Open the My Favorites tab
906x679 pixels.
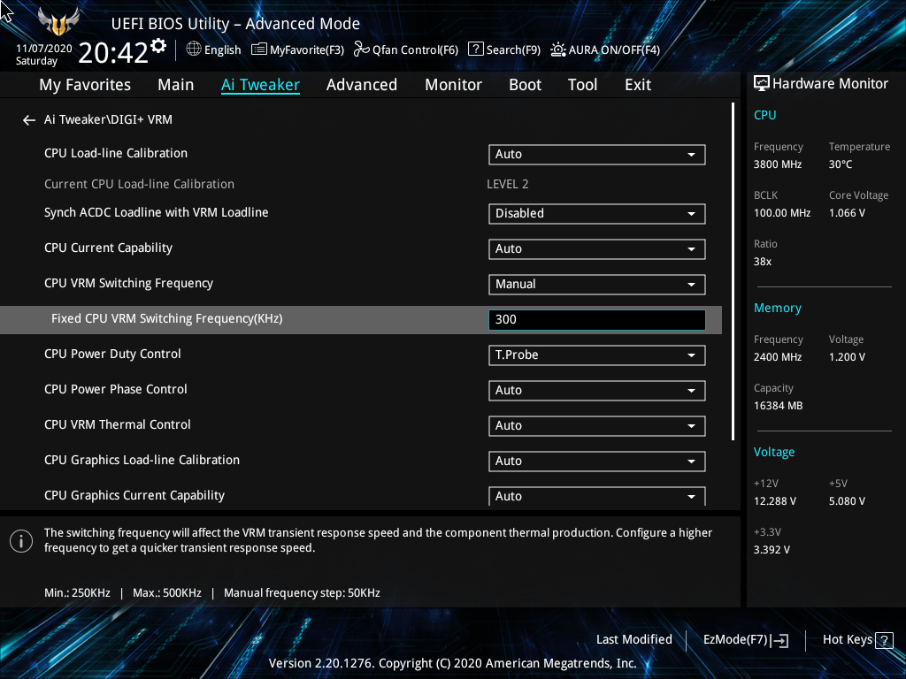(85, 85)
